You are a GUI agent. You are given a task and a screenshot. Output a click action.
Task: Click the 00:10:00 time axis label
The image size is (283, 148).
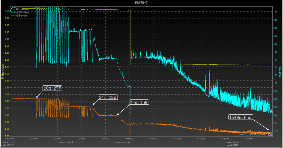(33, 139)
